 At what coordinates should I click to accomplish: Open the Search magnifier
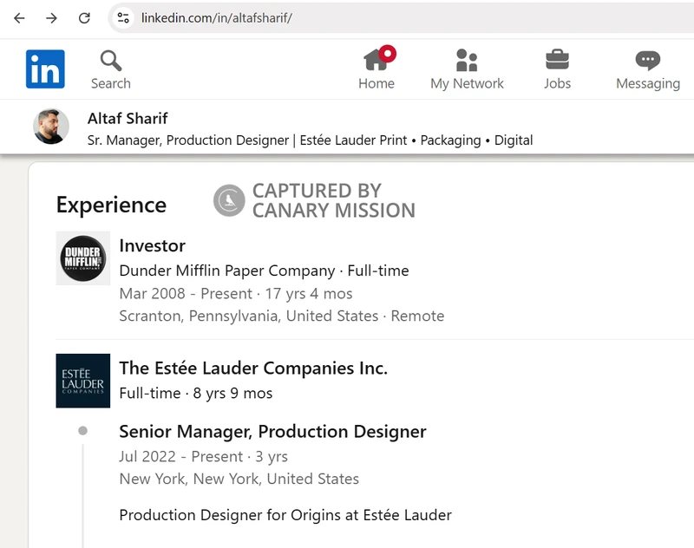coord(111,70)
